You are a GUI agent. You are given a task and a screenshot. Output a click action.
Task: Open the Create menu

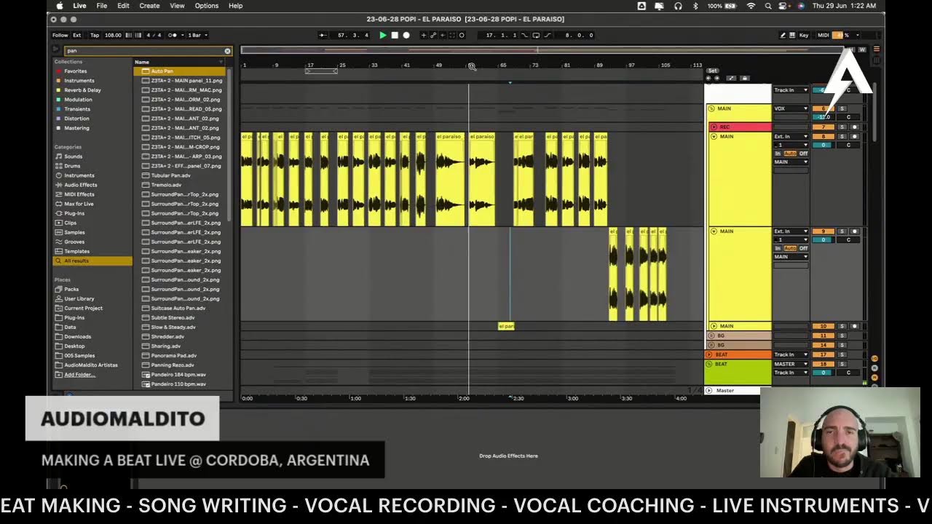149,6
